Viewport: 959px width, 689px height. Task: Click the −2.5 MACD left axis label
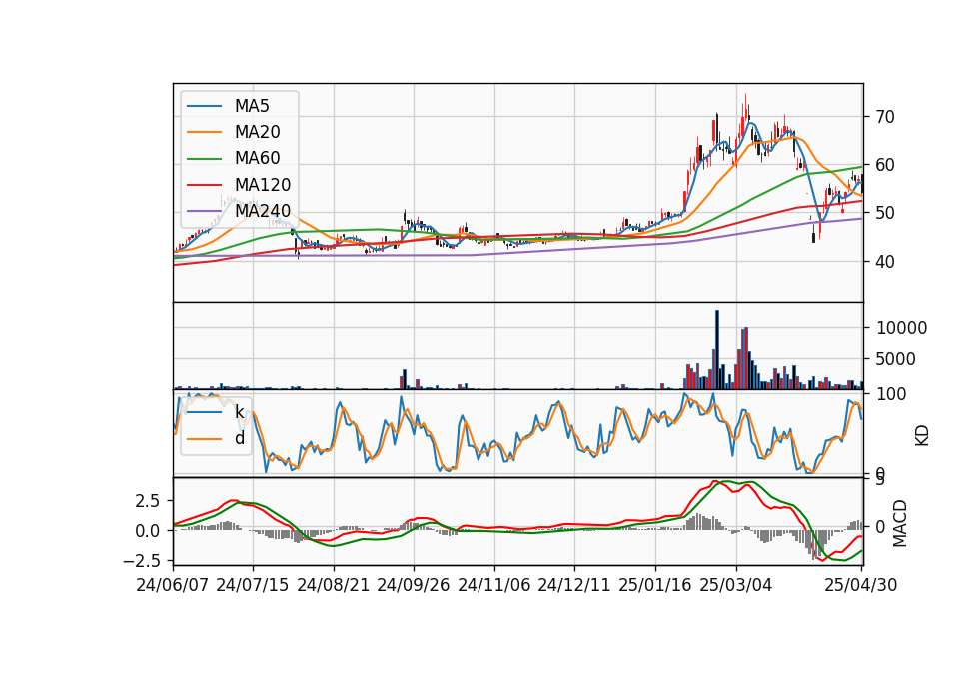pyautogui.click(x=142, y=560)
